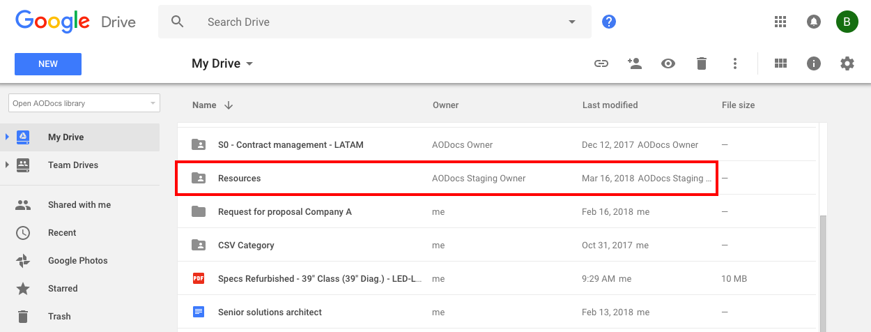Click the Google Drive logo
Screen dimensions: 871x332
(x=75, y=22)
